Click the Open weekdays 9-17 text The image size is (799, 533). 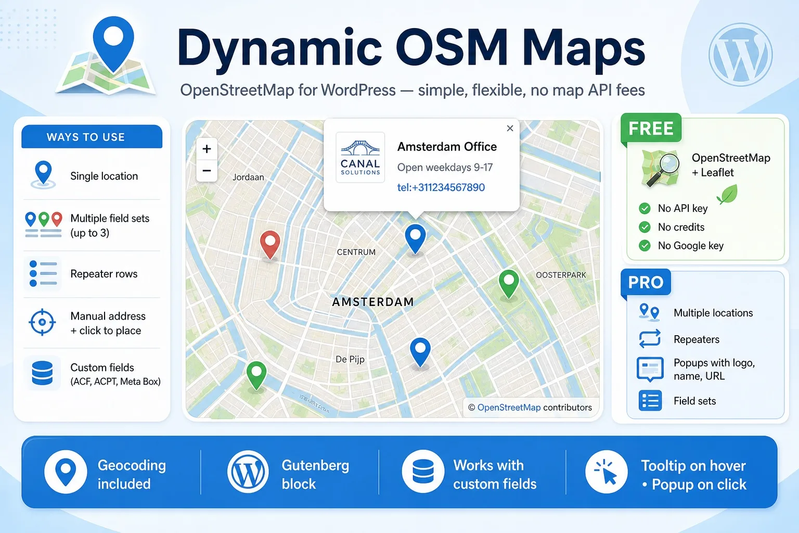[445, 168]
